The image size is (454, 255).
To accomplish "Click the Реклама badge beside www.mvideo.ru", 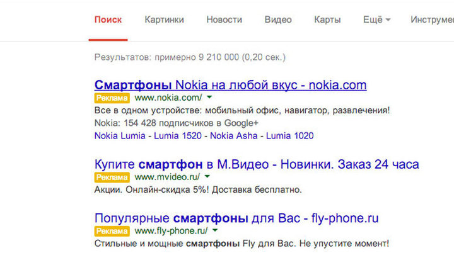I will point(112,177).
